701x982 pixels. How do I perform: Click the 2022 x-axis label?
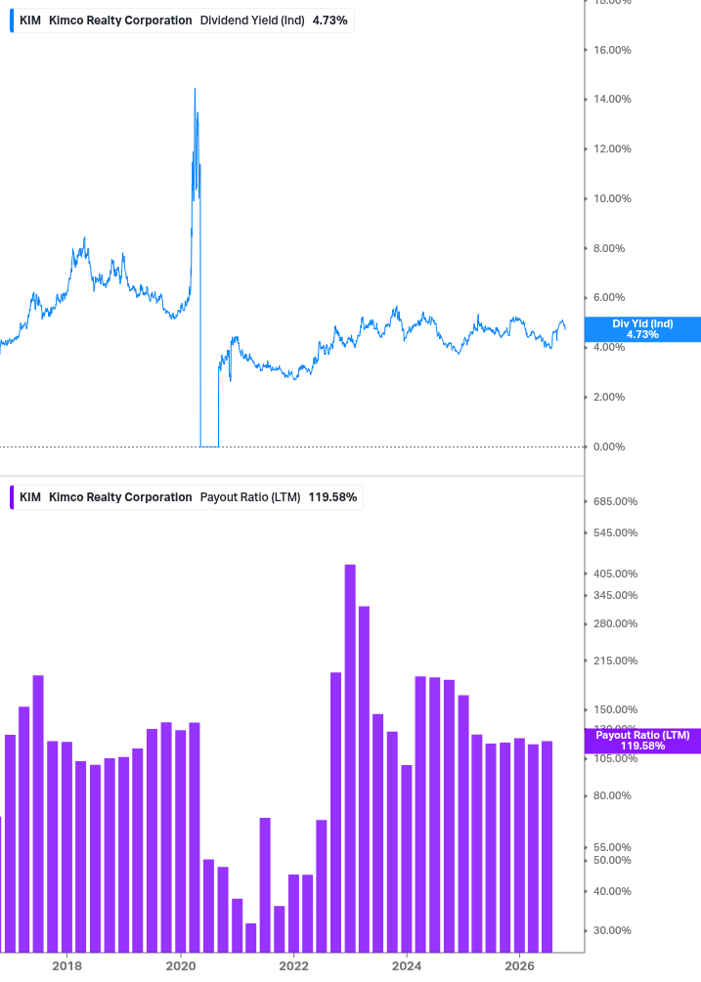(x=294, y=965)
